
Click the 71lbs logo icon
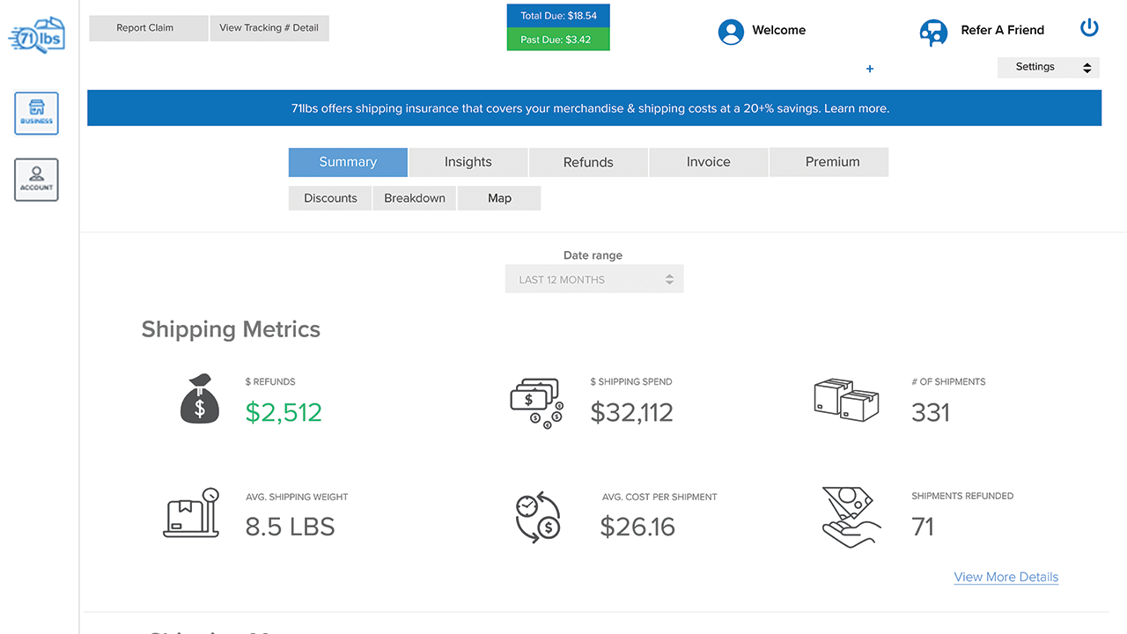click(37, 35)
